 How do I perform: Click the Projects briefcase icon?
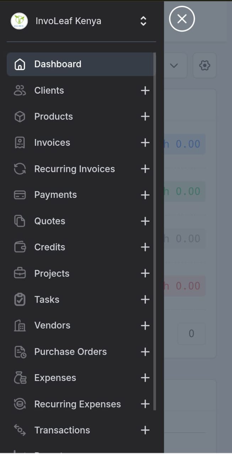(x=20, y=273)
